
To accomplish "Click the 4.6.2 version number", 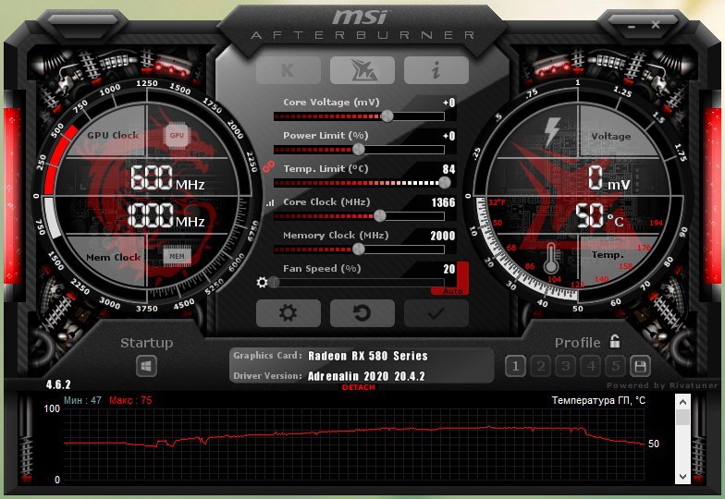I will pos(58,384).
